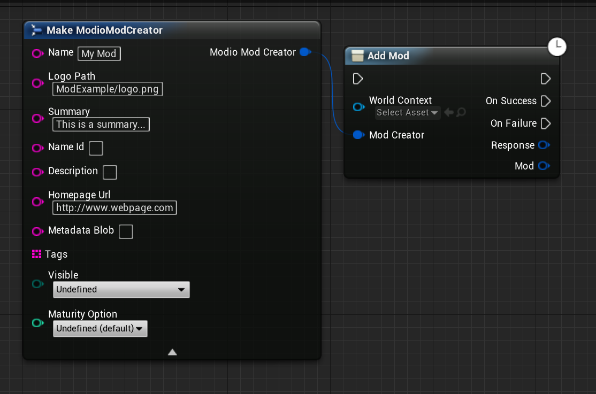Click the Logo Path text field
Image resolution: width=596 pixels, height=394 pixels.
point(108,89)
